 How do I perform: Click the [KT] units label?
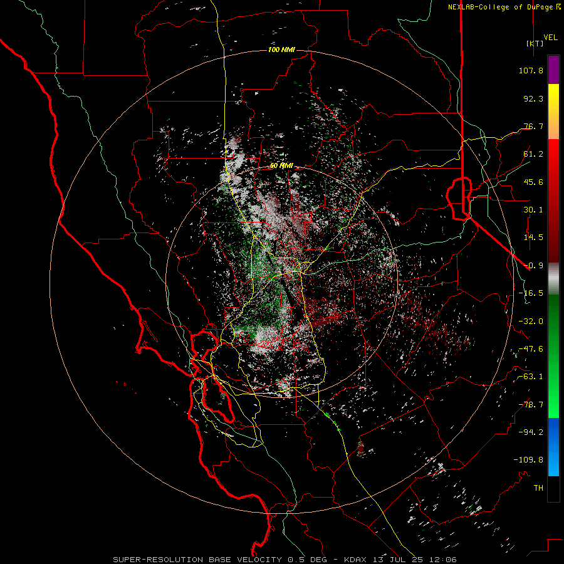(x=535, y=43)
